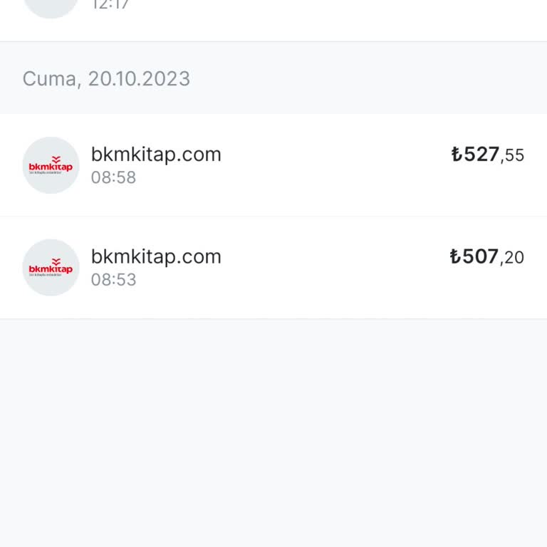Click blank space between the 08:58 merchant and amount
Image resolution: width=547 pixels, height=547 pixels.
pos(335,165)
